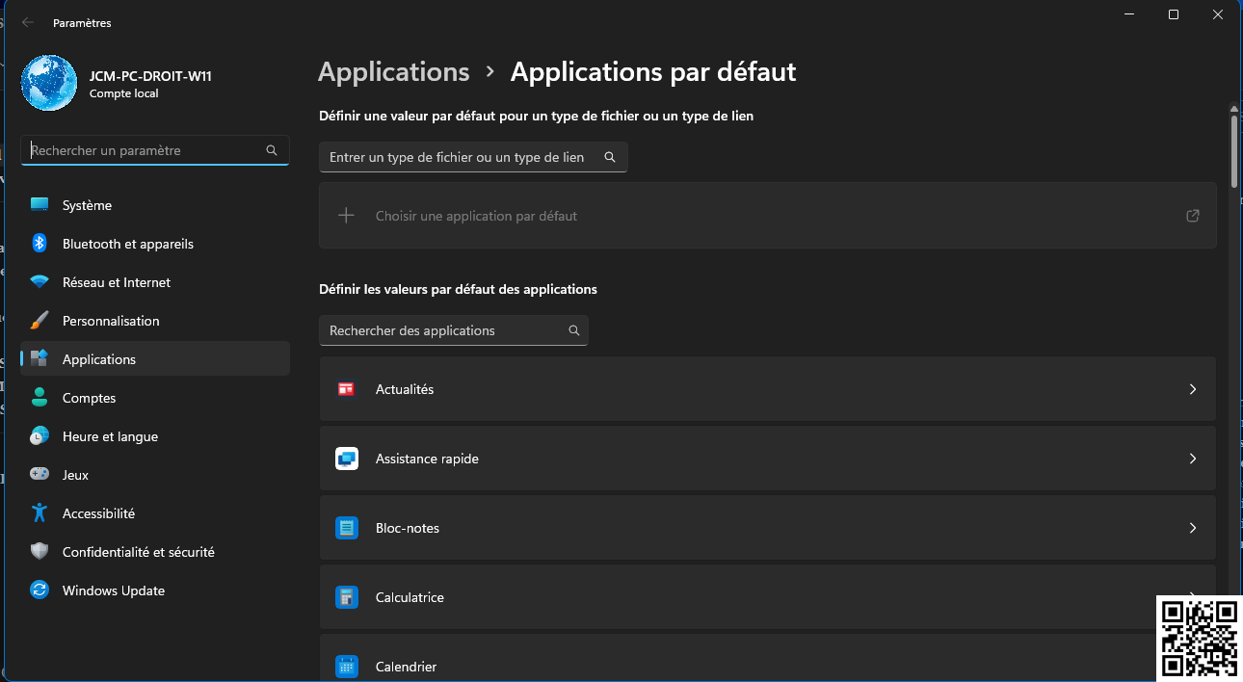Screen dimensions: 1243x682
Task: Click the magnifier in file type search
Action: (x=609, y=157)
